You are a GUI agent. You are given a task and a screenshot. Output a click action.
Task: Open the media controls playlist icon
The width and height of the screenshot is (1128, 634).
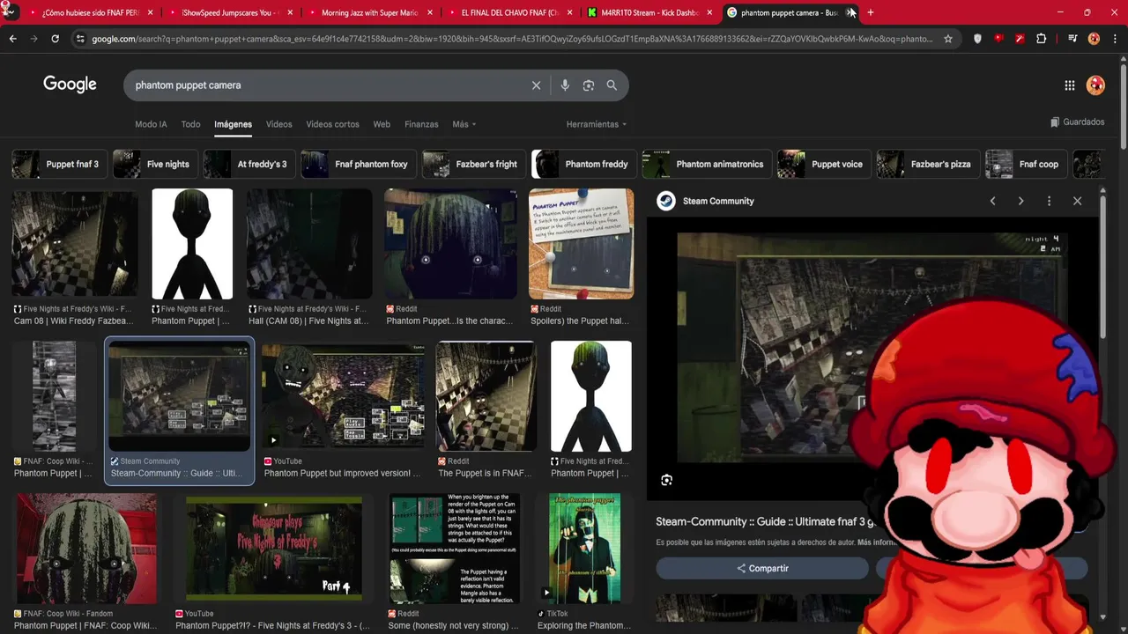[x=1072, y=39]
